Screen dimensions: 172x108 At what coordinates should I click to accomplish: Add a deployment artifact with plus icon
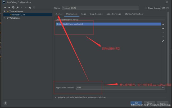pos(163,24)
